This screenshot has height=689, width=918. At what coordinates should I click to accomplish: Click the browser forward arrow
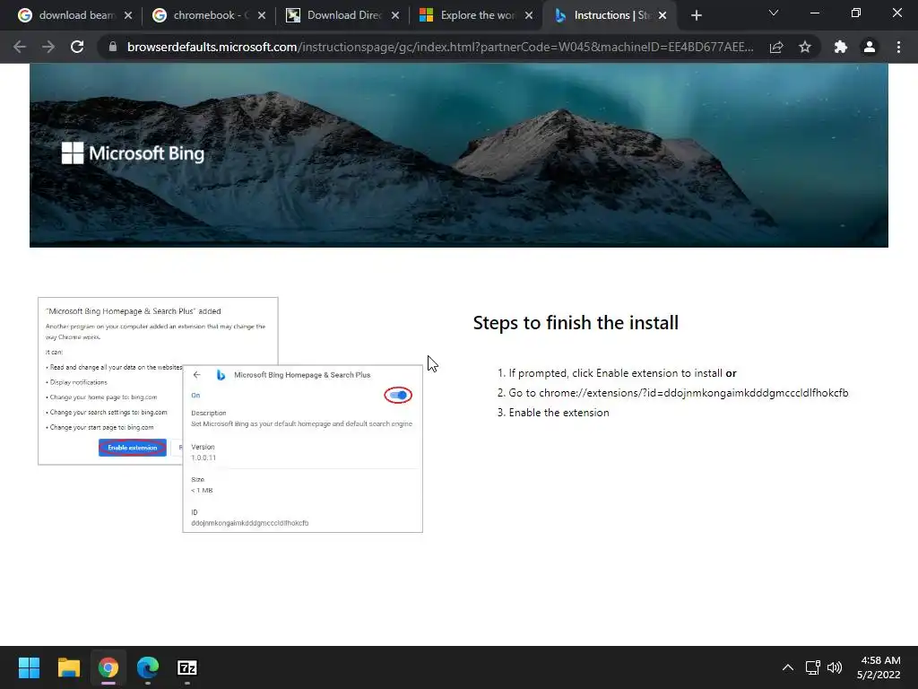coord(48,47)
